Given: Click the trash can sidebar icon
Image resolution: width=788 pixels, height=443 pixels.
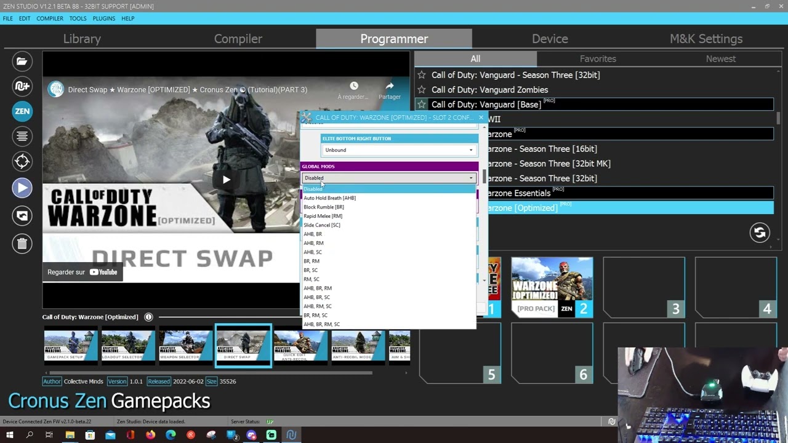Looking at the screenshot, I should [22, 244].
